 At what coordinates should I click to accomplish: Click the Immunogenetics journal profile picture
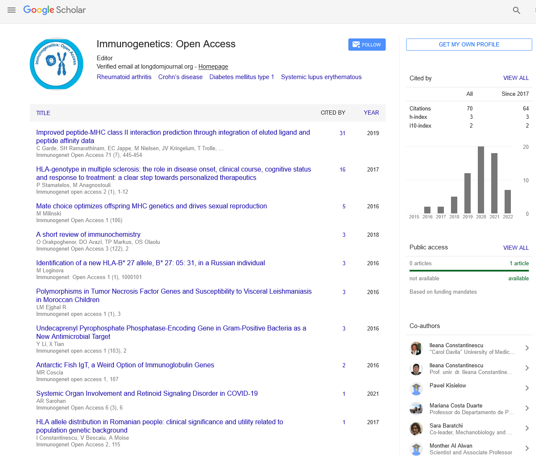click(57, 64)
